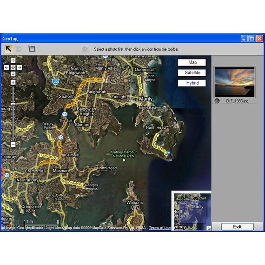
Task: Click the Cremorne Point label
Action: point(30,209)
